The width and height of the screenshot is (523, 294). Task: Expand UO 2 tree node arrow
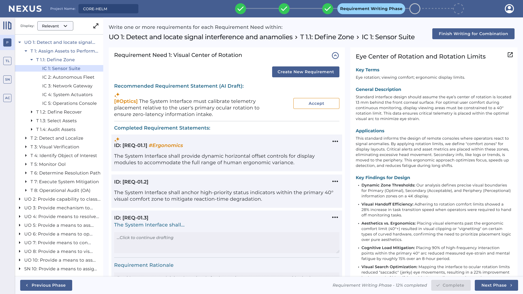tap(20, 199)
